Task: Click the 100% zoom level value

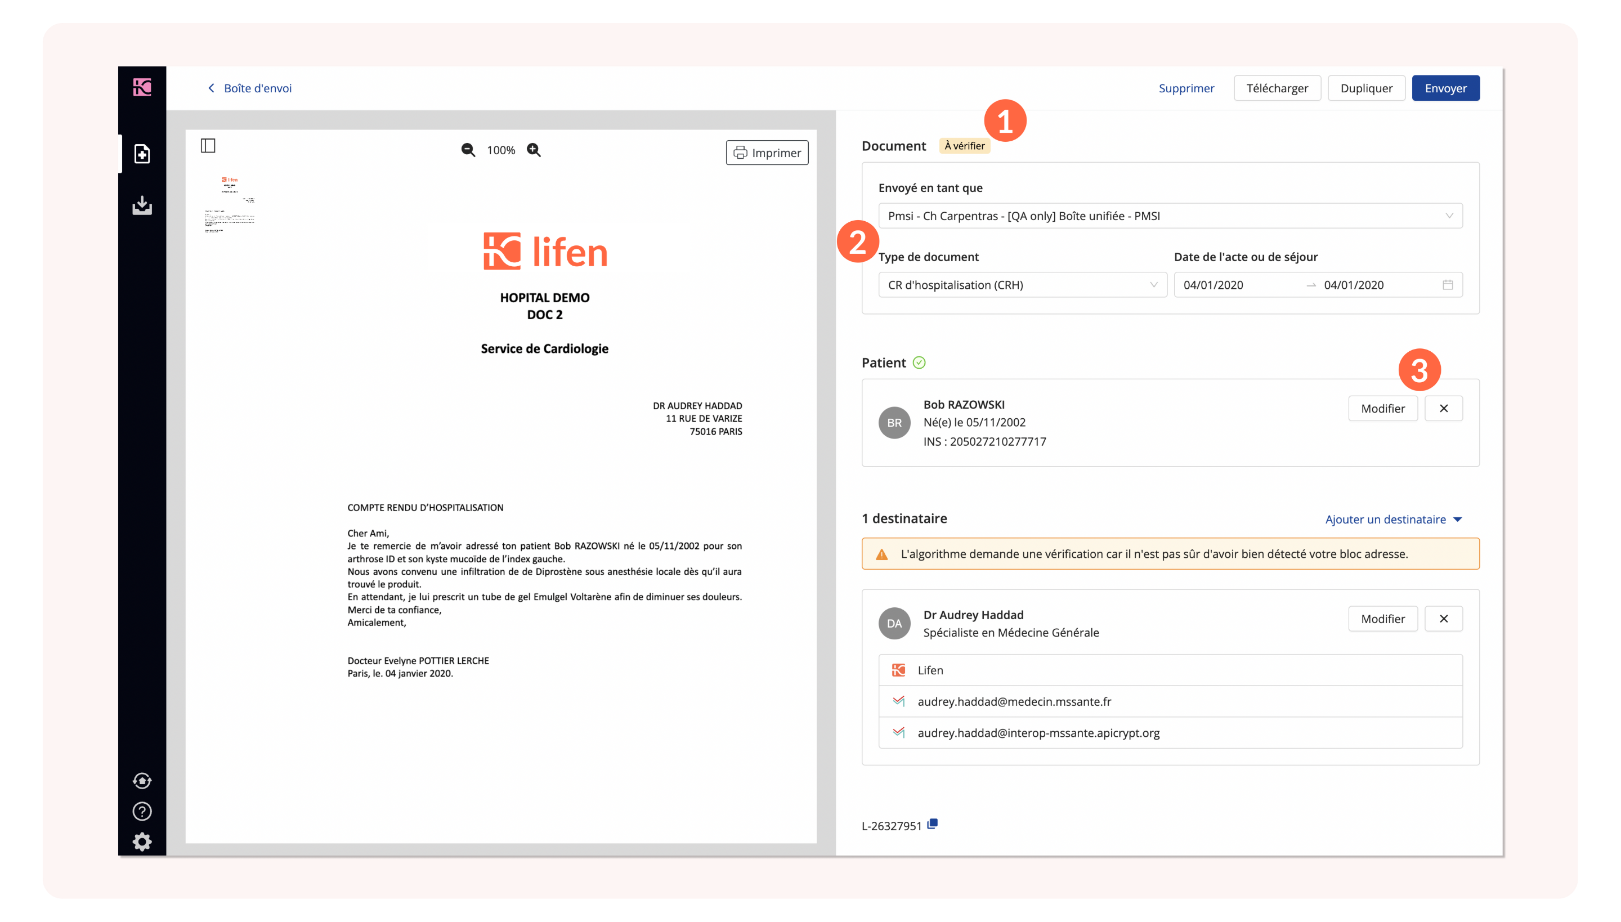Action: [501, 150]
